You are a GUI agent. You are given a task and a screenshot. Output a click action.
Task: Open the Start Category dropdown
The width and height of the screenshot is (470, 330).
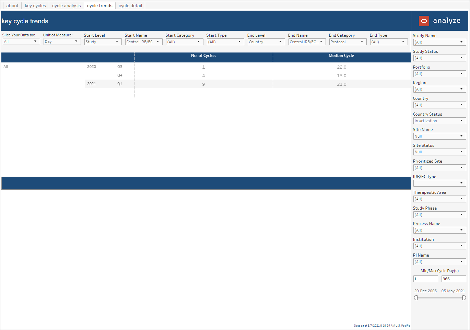[x=185, y=42]
